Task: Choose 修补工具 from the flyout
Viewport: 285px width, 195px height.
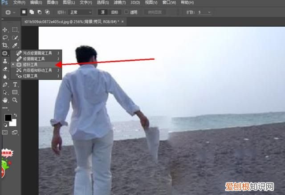Action: 36,65
